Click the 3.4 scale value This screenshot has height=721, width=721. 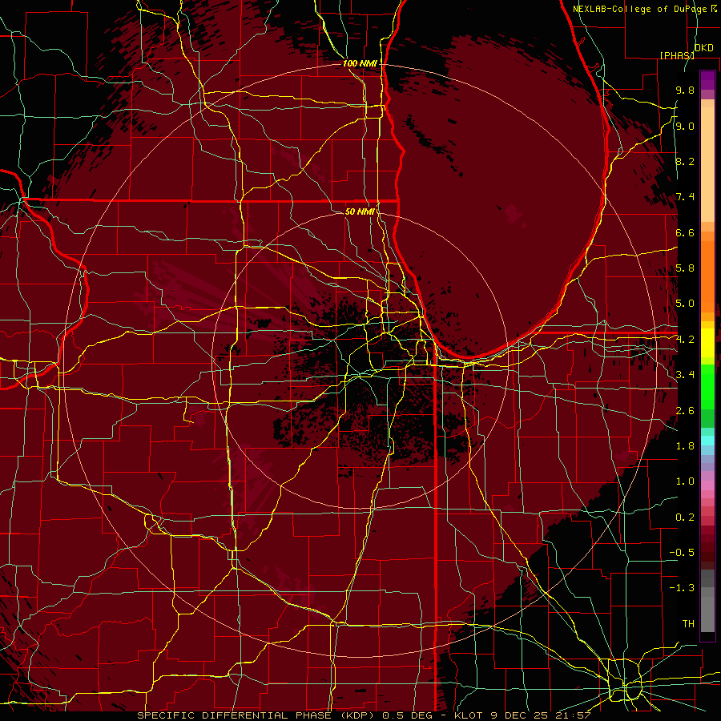tap(685, 375)
